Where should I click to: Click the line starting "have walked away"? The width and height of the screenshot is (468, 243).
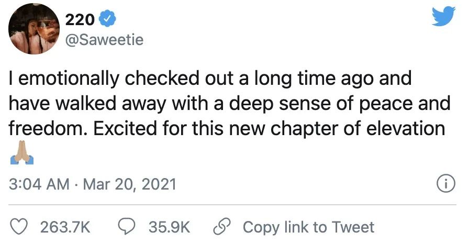[230, 103]
